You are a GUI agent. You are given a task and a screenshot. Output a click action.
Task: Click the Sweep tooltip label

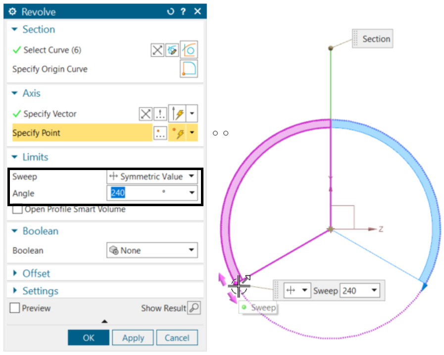click(x=258, y=308)
